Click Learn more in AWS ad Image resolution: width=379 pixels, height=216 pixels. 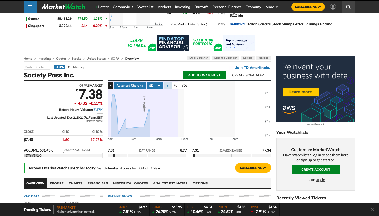pyautogui.click(x=301, y=92)
